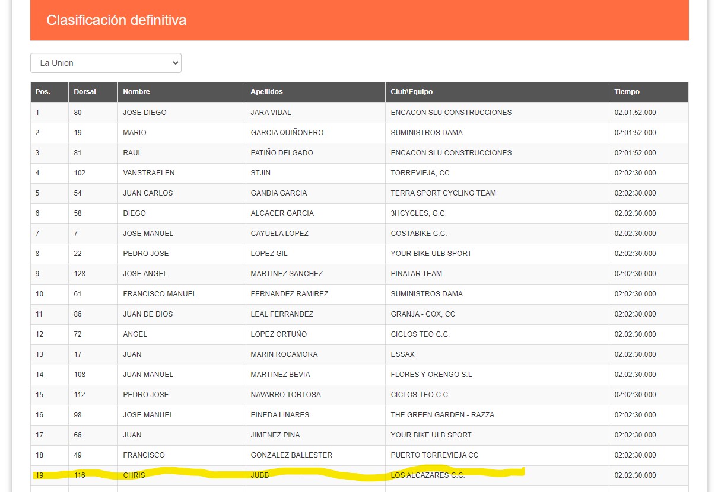Click dorsal number 108
Image resolution: width=718 pixels, height=492 pixels.
80,375
